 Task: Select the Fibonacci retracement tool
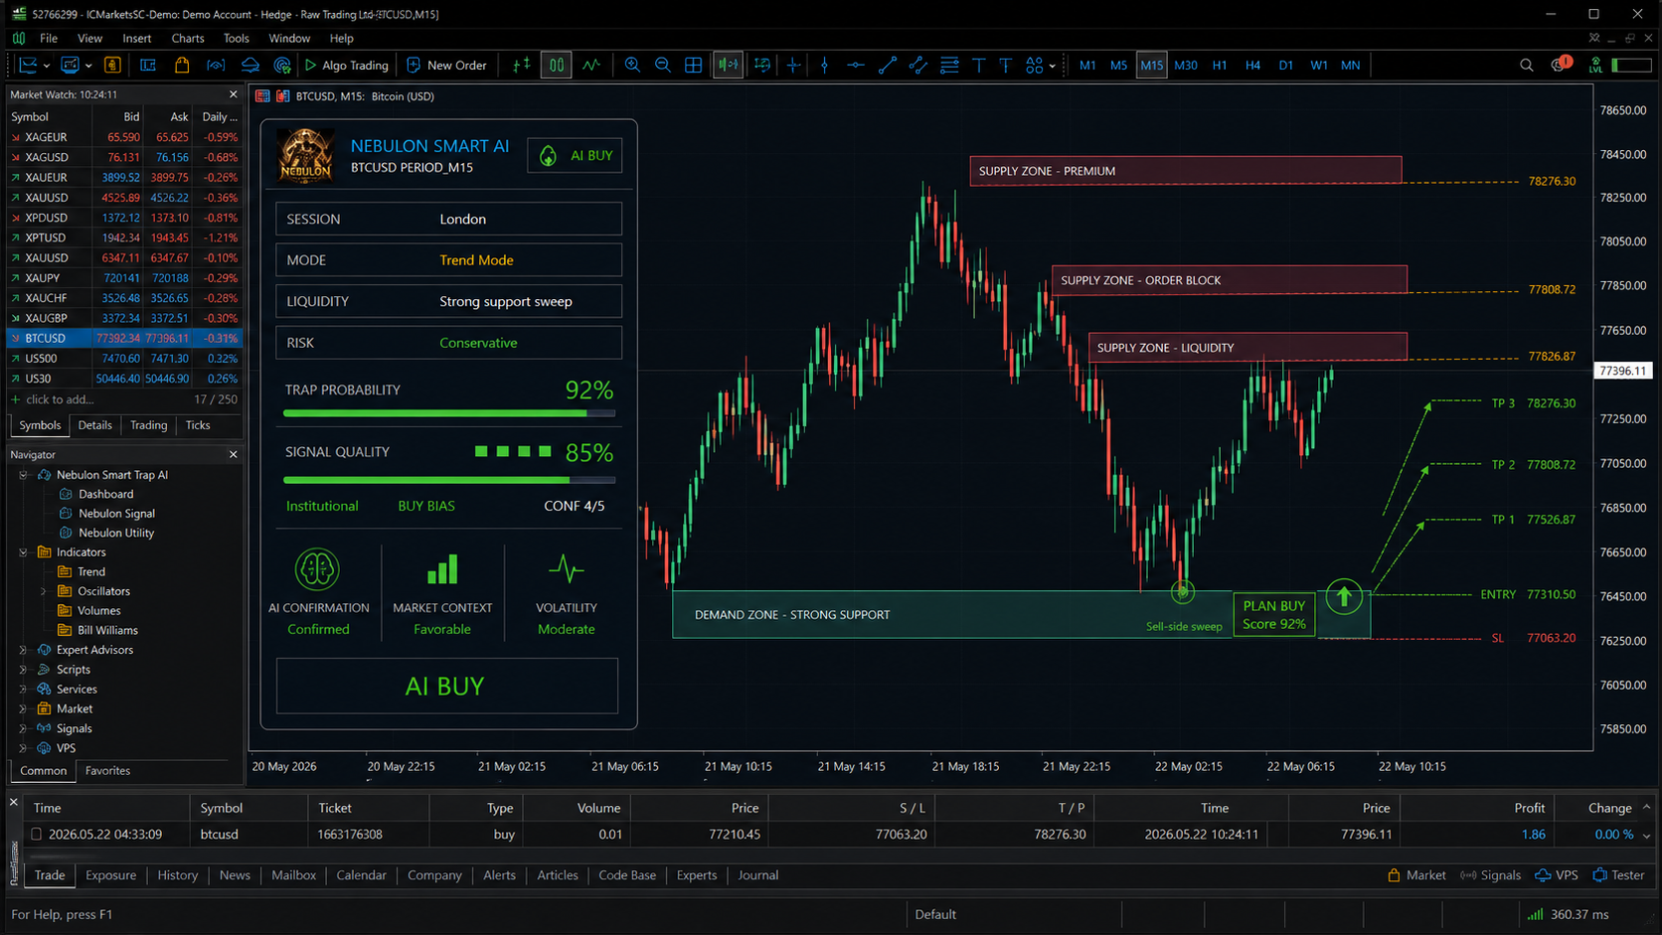949,66
